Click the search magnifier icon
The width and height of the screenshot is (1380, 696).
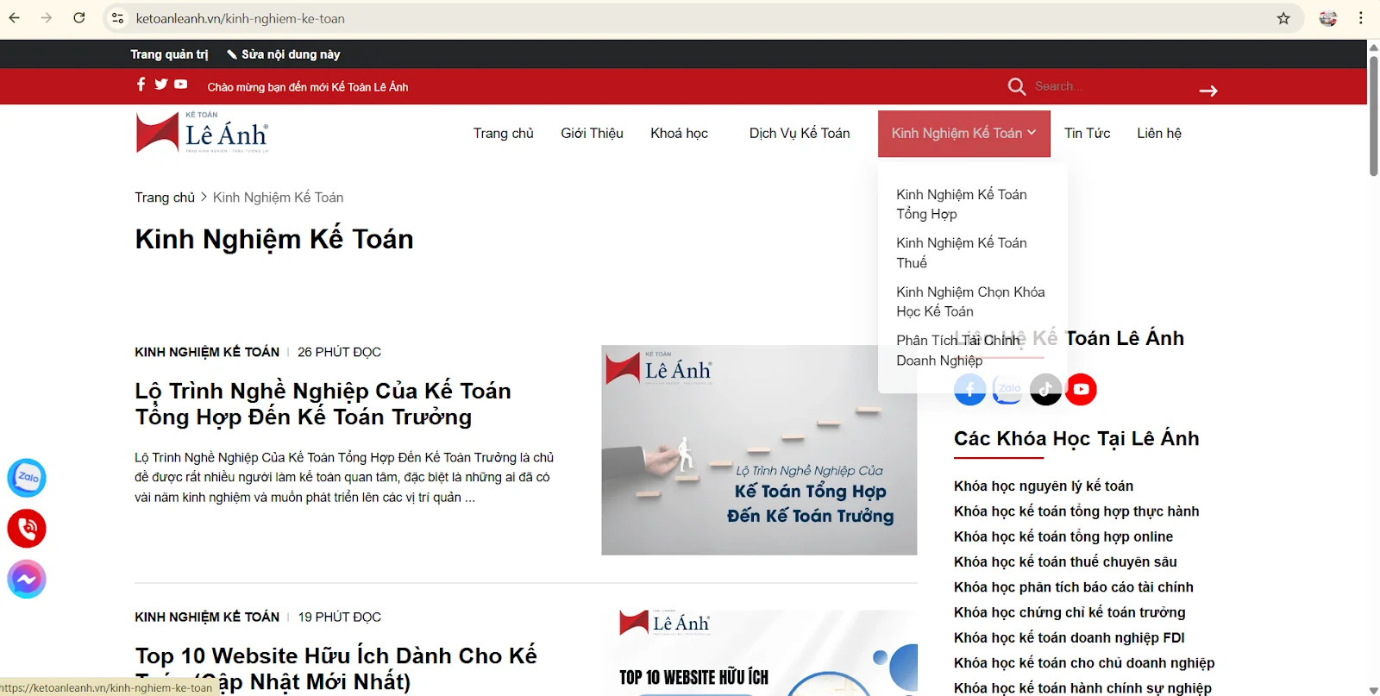[x=1016, y=87]
